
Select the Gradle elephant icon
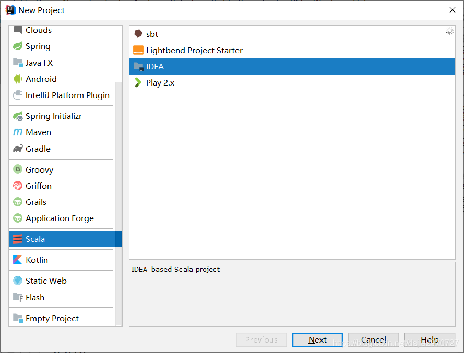pos(18,149)
